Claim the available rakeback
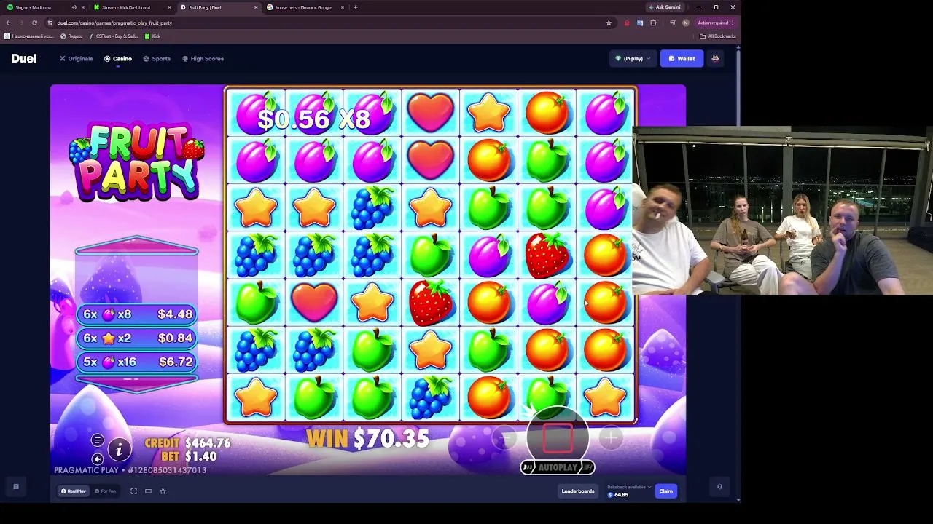 click(x=666, y=491)
